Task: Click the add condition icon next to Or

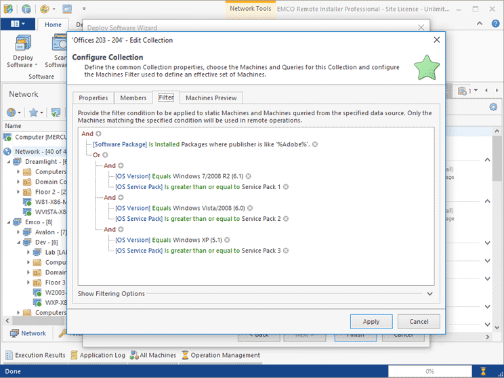Action: (105, 155)
